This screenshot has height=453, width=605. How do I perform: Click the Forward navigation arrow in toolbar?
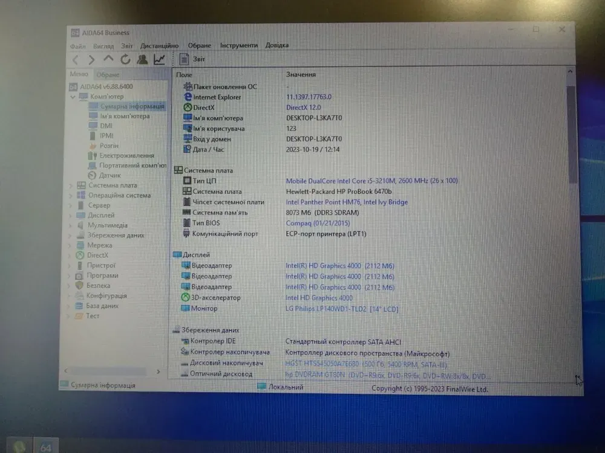(91, 60)
